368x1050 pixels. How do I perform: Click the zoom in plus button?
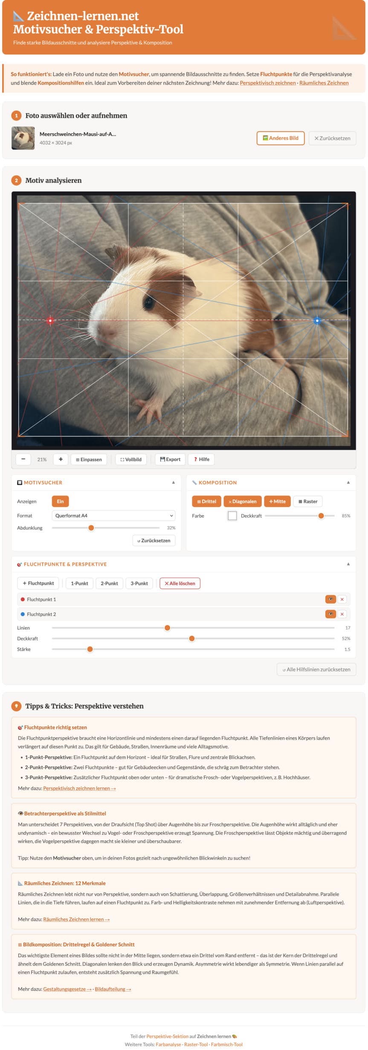(61, 459)
